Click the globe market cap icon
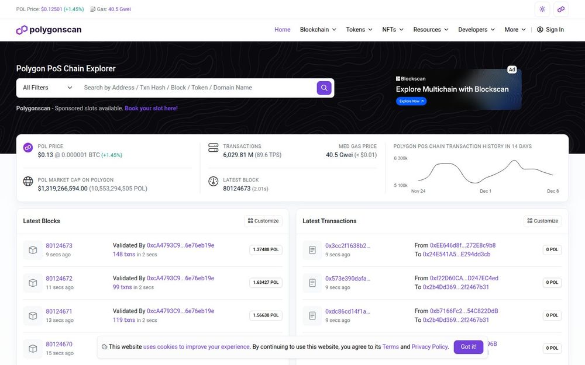The height and width of the screenshot is (365, 585). tap(28, 182)
